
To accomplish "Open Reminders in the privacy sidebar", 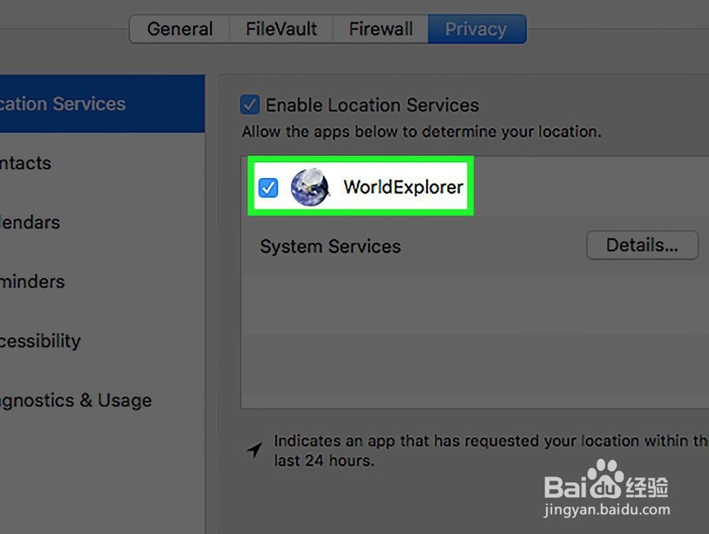I will [x=102, y=281].
